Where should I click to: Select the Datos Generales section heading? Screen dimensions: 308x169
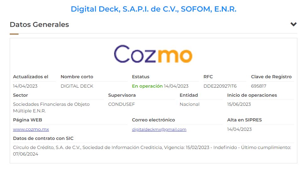point(39,24)
